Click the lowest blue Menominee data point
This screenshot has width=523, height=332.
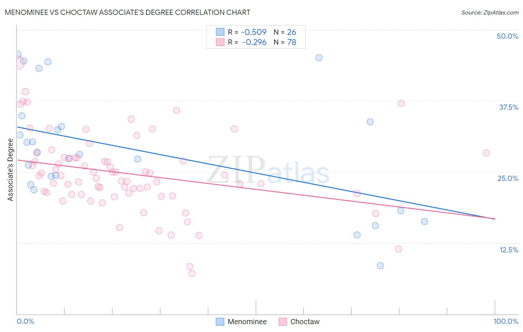click(380, 265)
